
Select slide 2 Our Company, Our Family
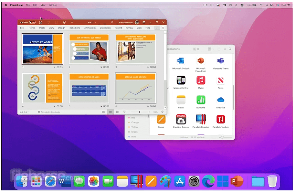tap(89, 49)
